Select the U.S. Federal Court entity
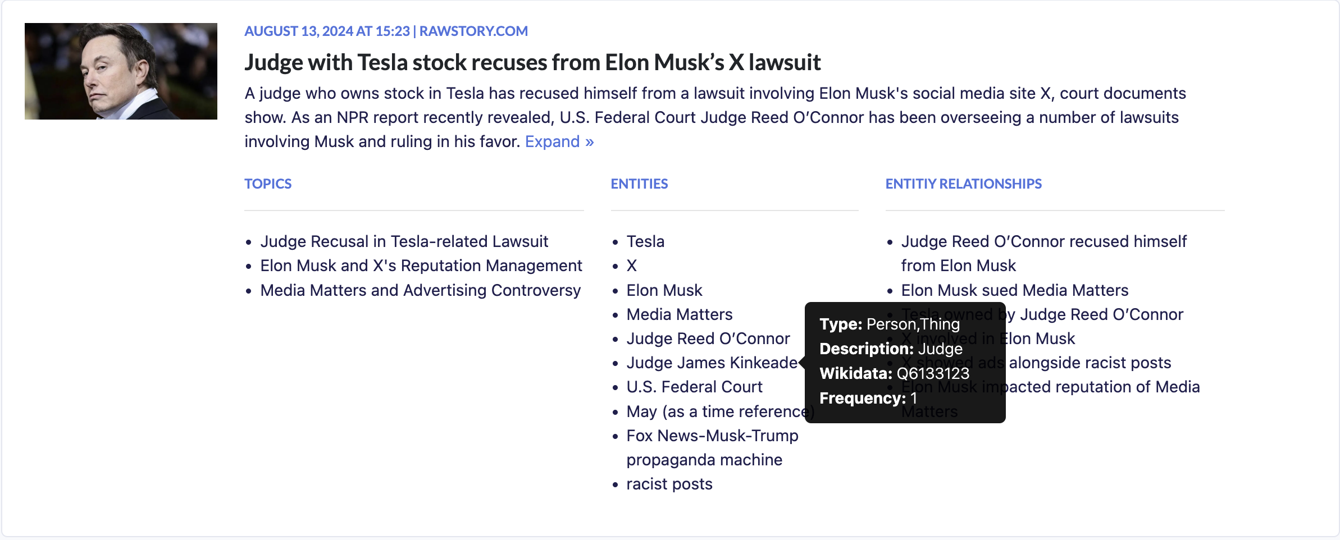1340x540 pixels. pos(694,387)
